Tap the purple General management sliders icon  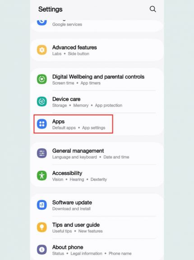[x=42, y=153]
